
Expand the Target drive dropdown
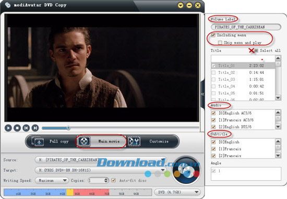pyautogui.click(x=101, y=170)
